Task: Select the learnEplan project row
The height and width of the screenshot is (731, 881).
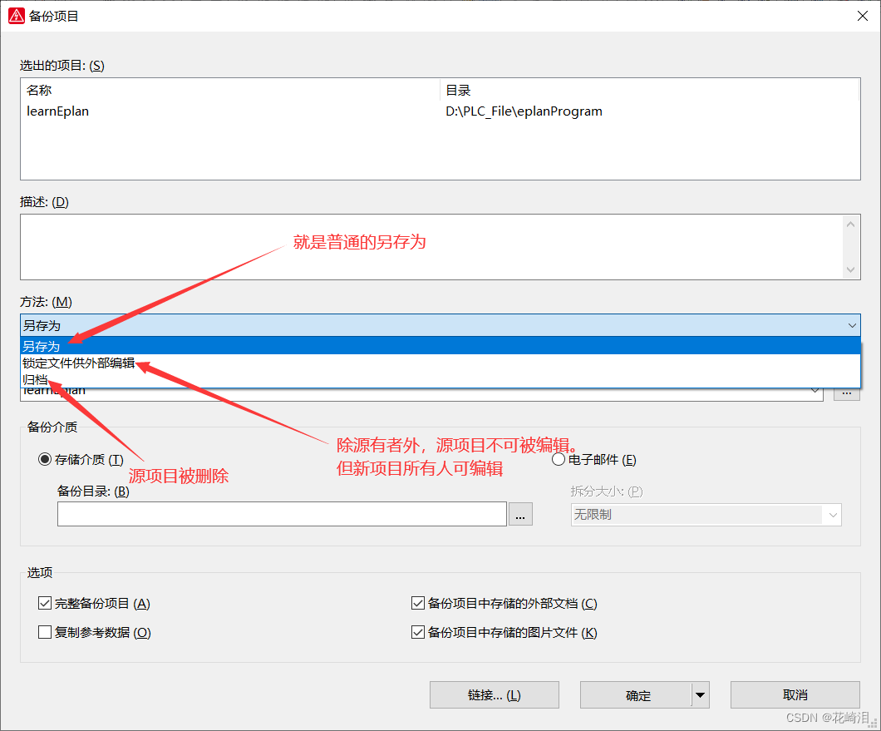Action: click(440, 111)
